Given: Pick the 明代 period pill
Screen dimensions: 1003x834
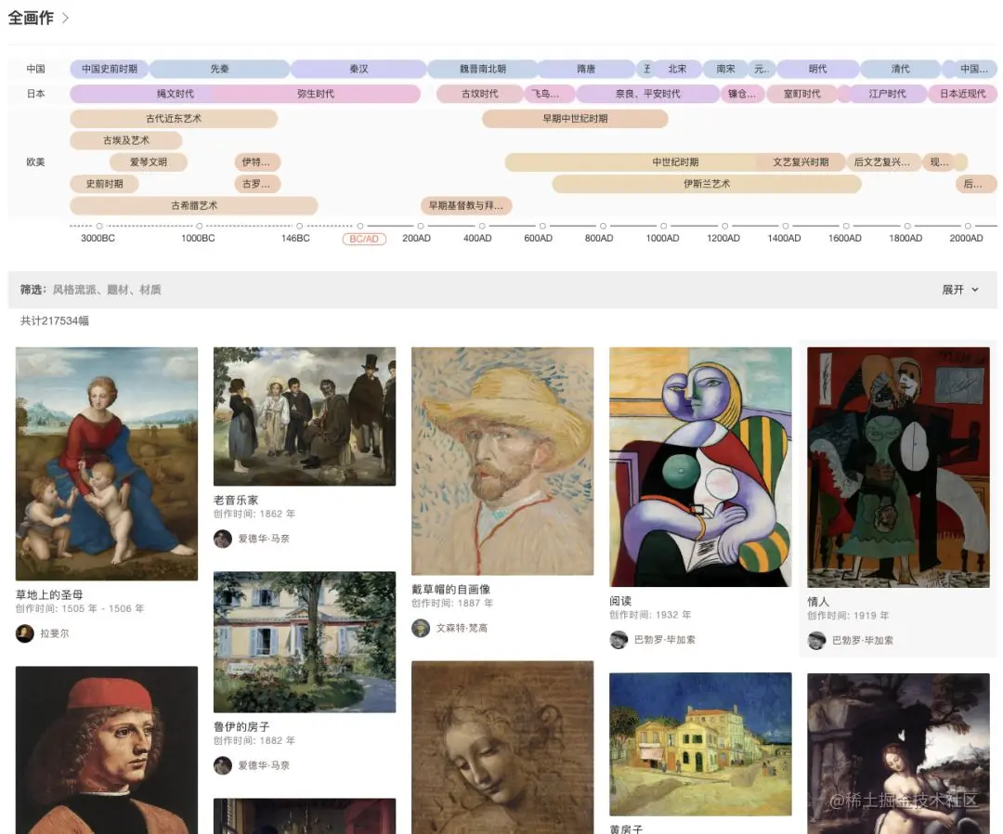Looking at the screenshot, I should click(817, 69).
